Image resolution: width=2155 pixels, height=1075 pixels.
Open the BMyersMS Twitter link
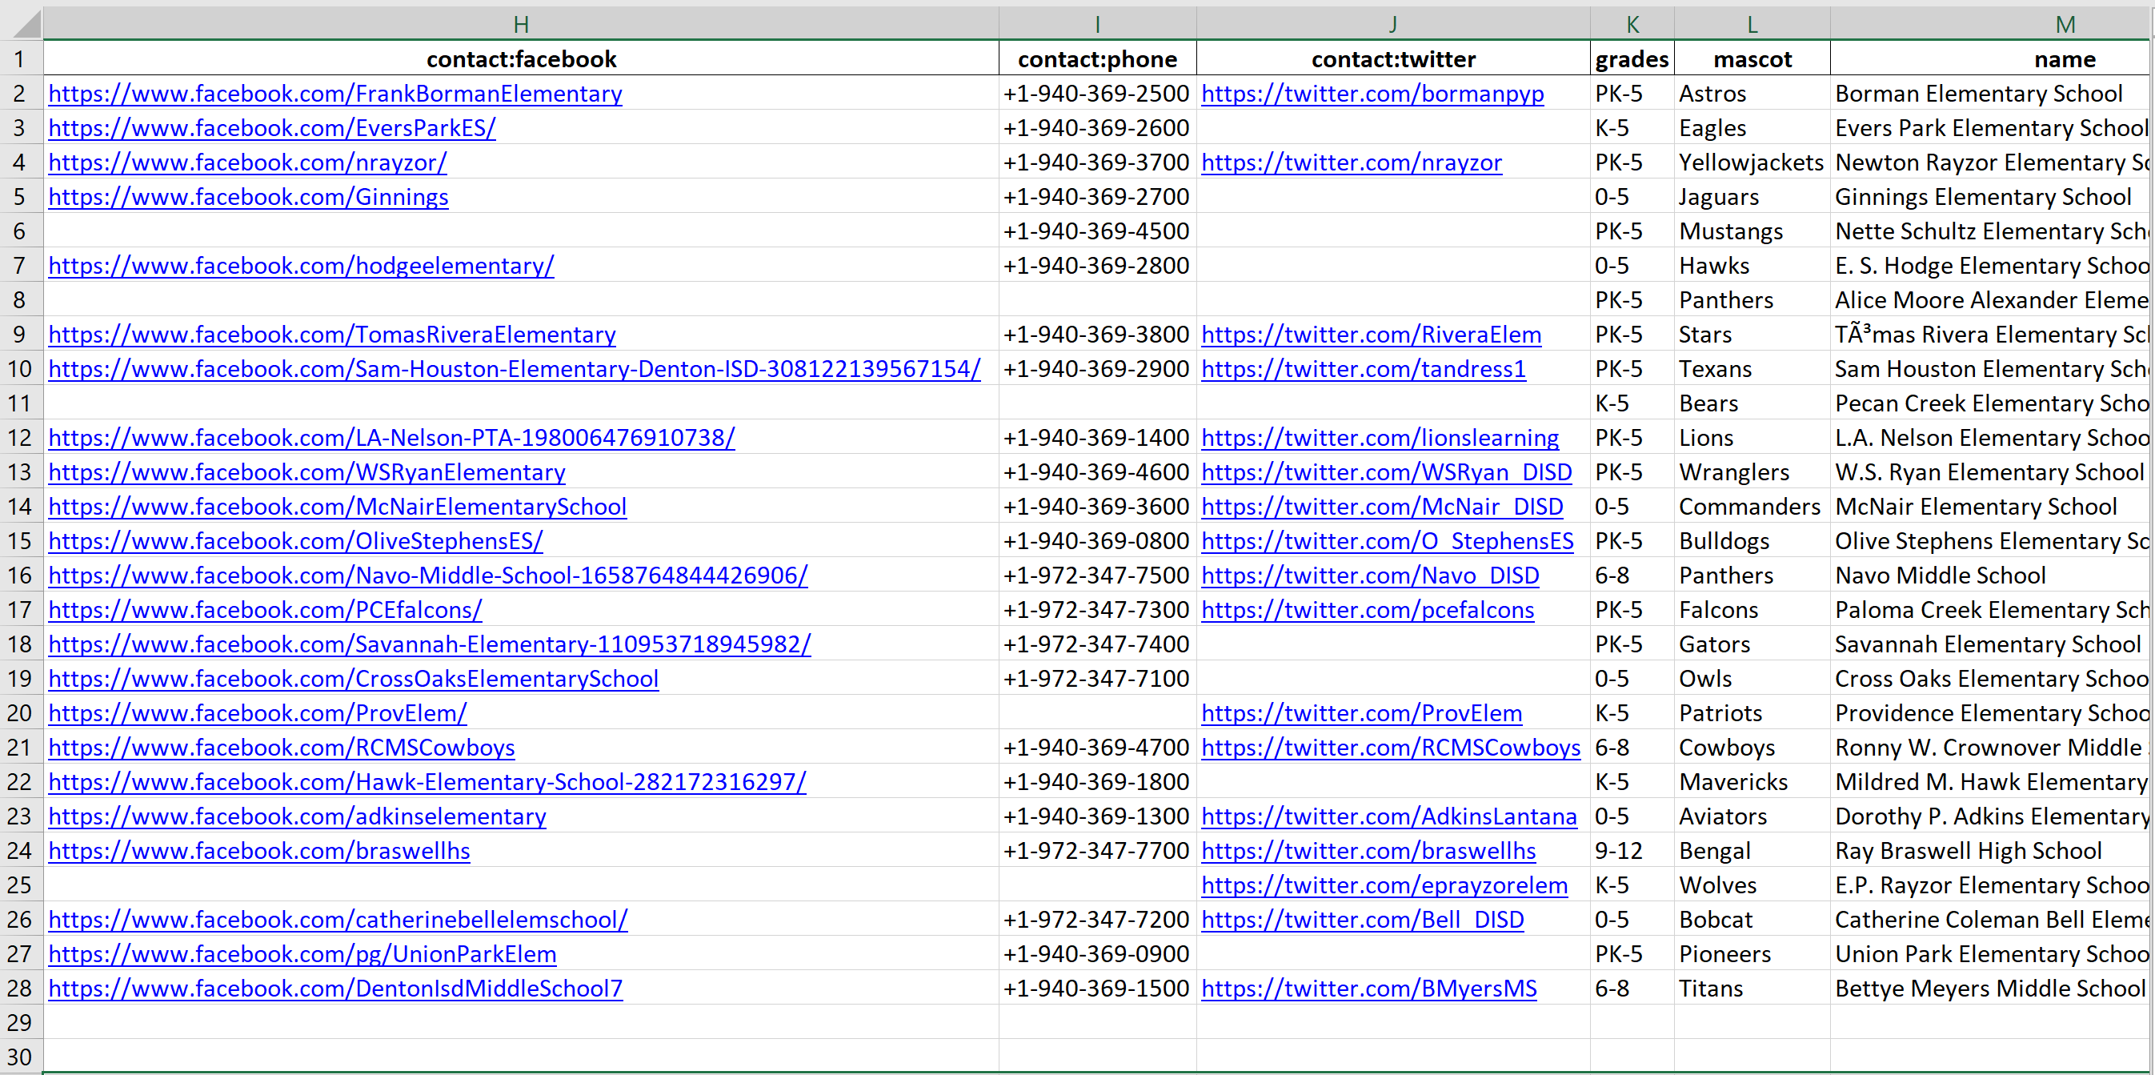pyautogui.click(x=1369, y=989)
